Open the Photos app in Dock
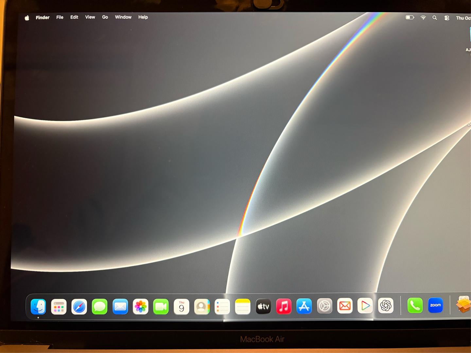This screenshot has height=353, width=471. coord(141,307)
